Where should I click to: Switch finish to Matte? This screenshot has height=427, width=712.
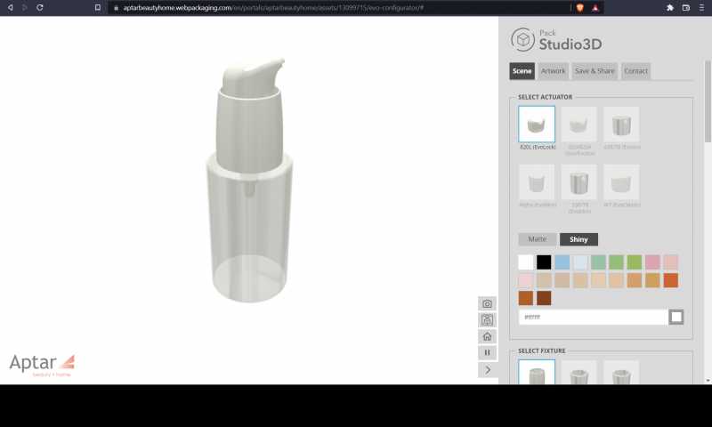[x=538, y=239]
